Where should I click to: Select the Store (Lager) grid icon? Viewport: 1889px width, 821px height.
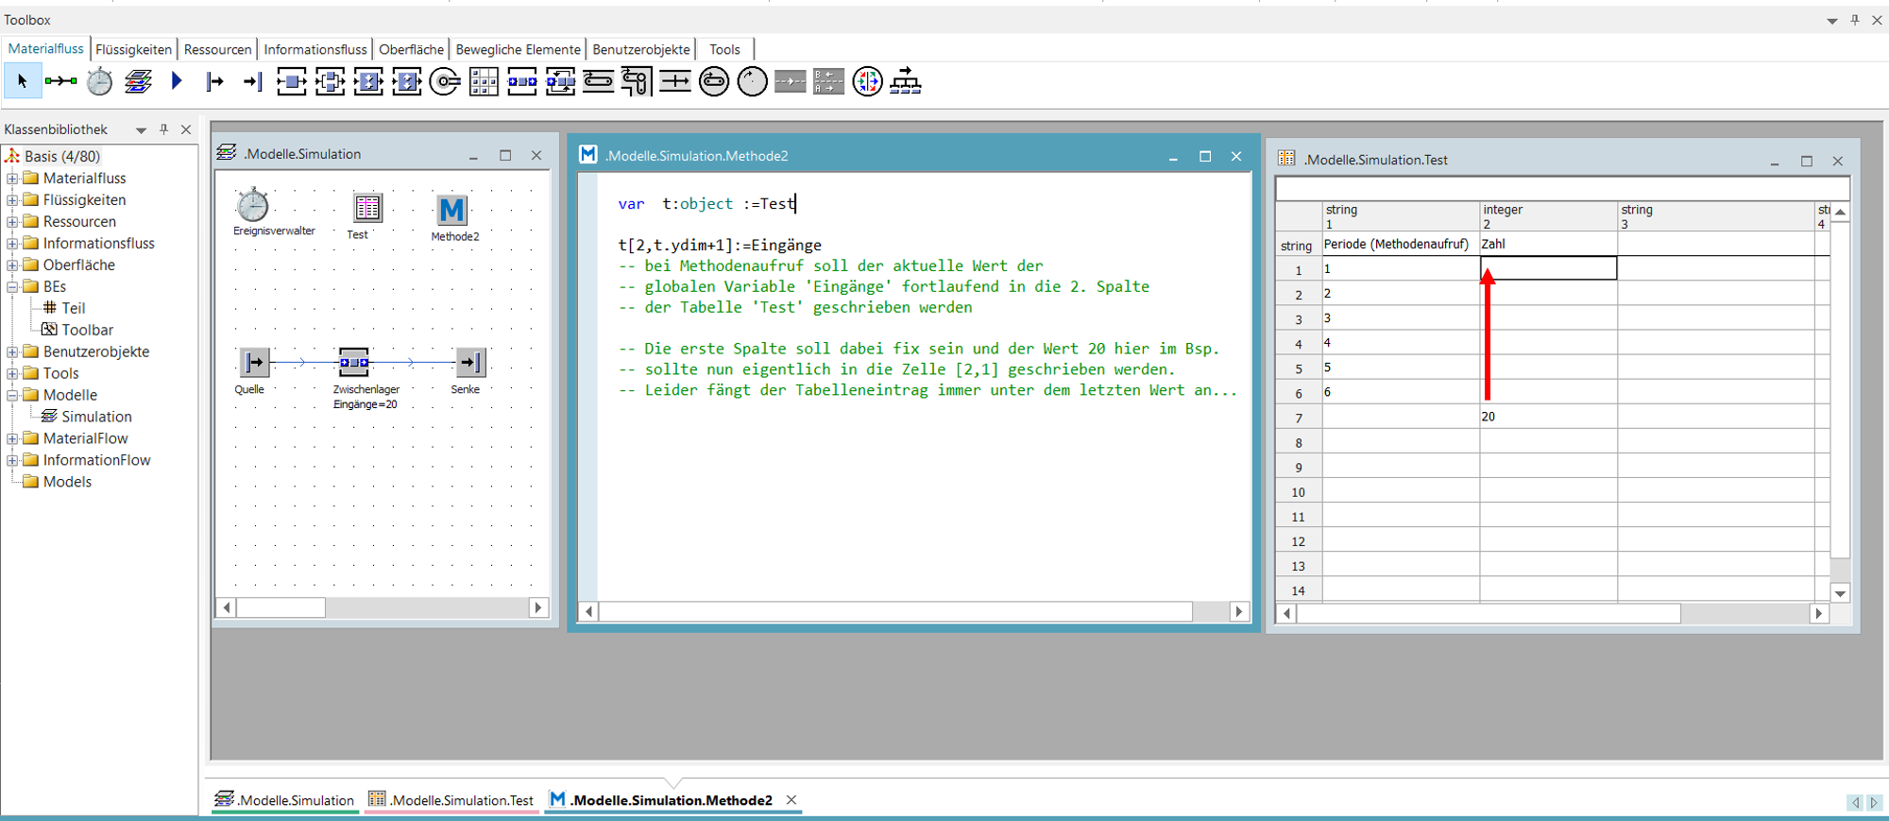click(x=484, y=82)
